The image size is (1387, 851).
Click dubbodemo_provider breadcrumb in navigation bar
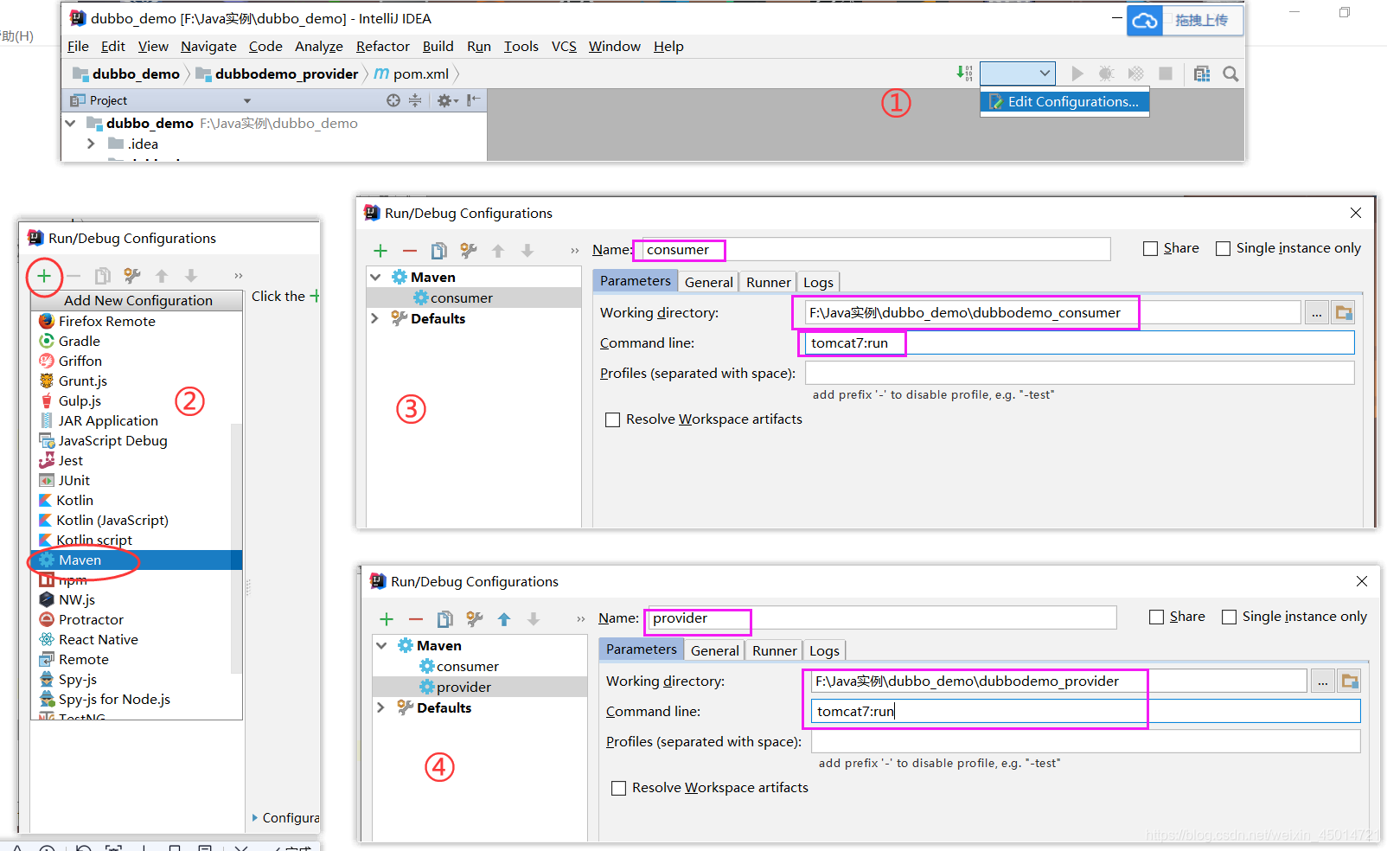pos(277,74)
